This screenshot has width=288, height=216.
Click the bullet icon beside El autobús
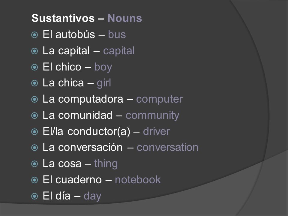tap(34, 35)
